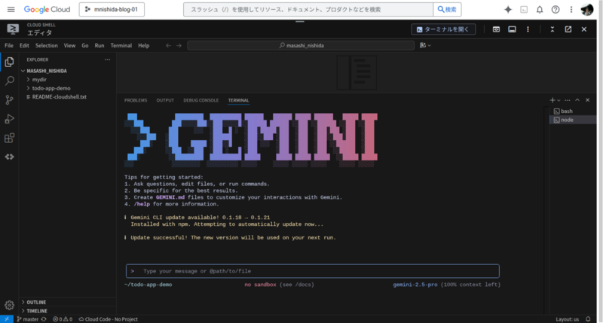Click Cloud Code - No Project status item
The height and width of the screenshot is (323, 603).
(x=108, y=319)
